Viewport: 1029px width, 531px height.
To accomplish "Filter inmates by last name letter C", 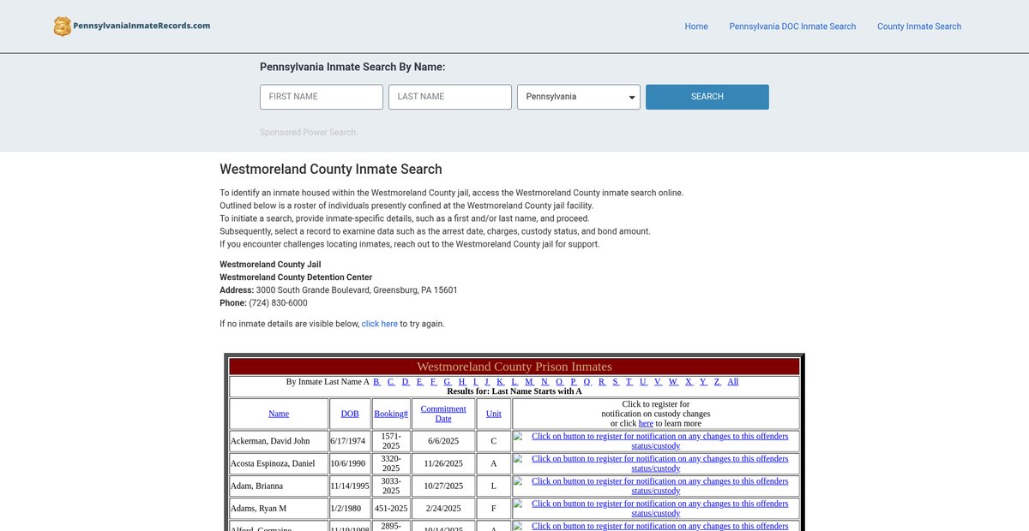I will coord(391,382).
